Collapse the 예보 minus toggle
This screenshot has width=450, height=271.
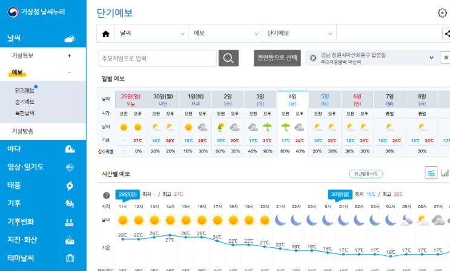point(69,73)
